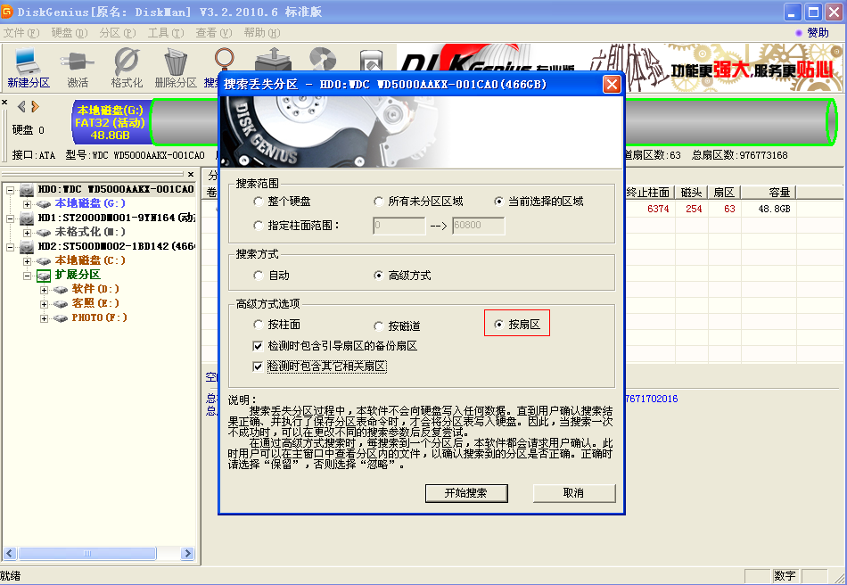This screenshot has width=847, height=585.
Task: Click the 终止柱面 column header
Action: coord(648,193)
